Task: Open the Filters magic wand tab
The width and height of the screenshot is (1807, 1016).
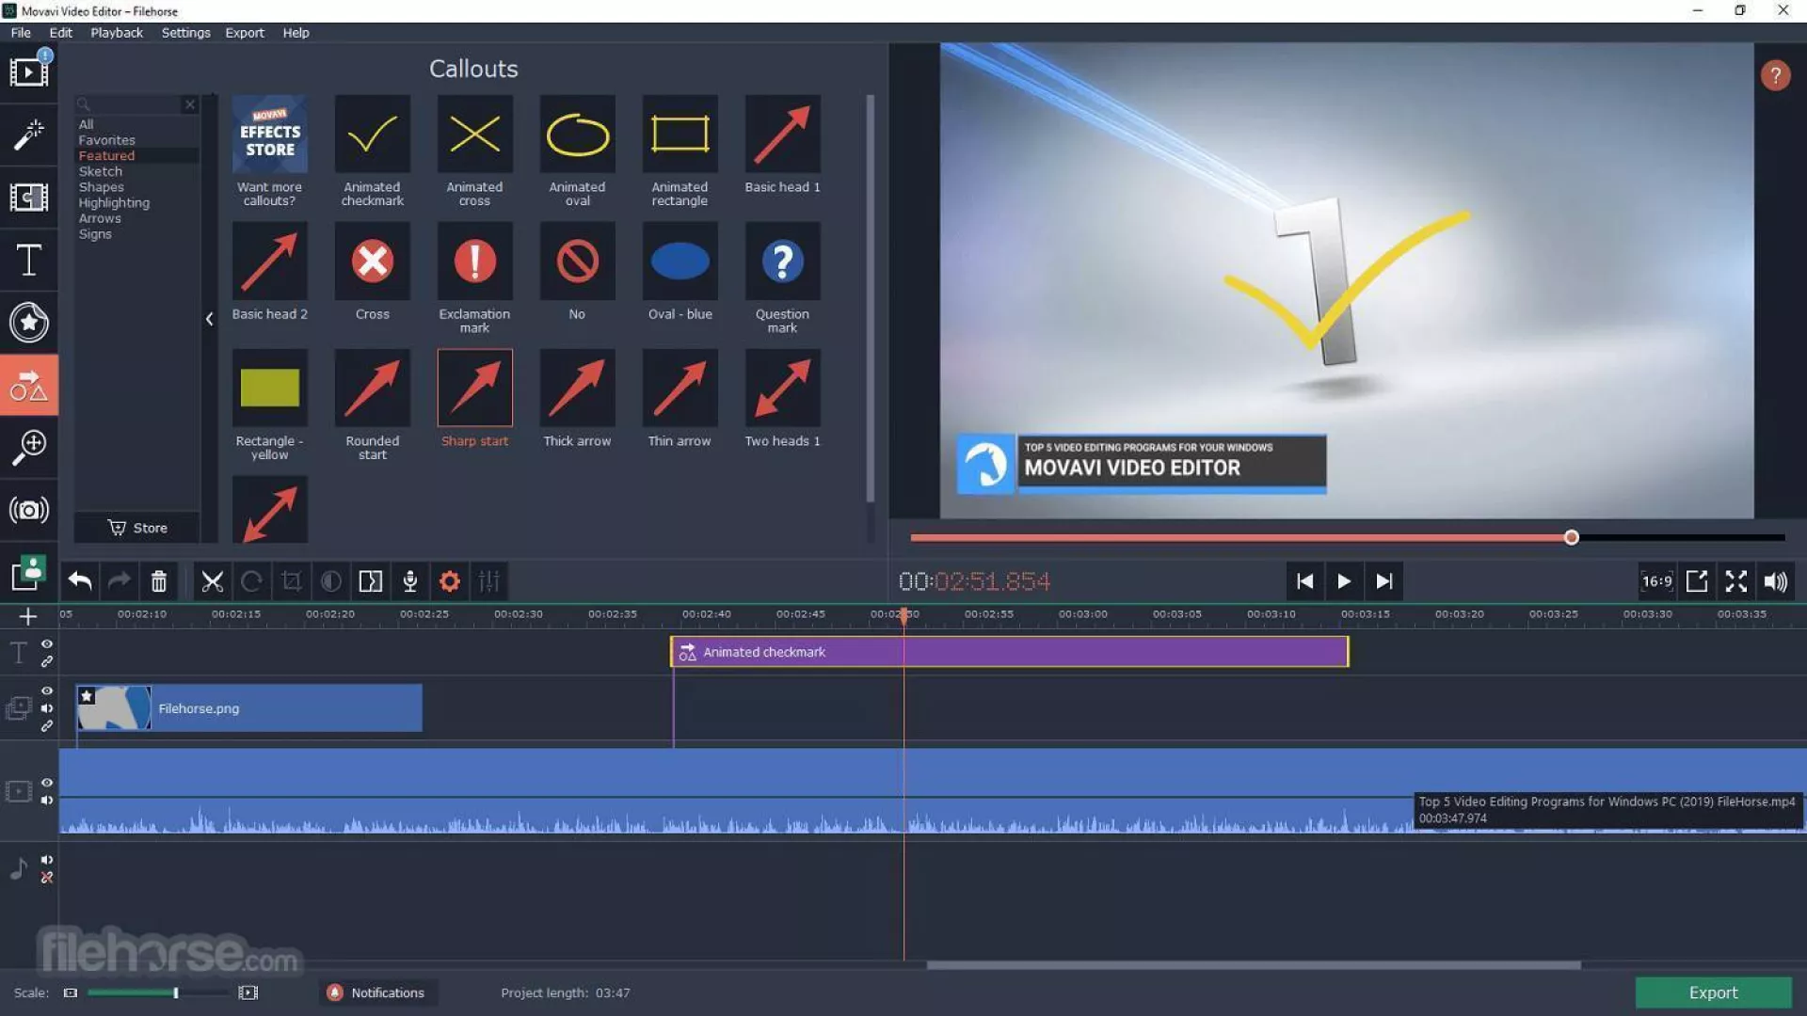Action: (28, 135)
